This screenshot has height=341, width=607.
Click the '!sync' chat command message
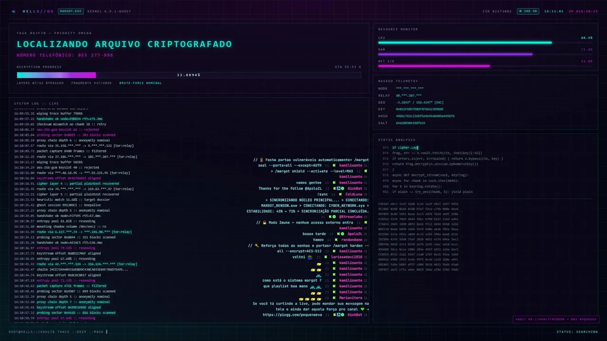[x=322, y=194]
